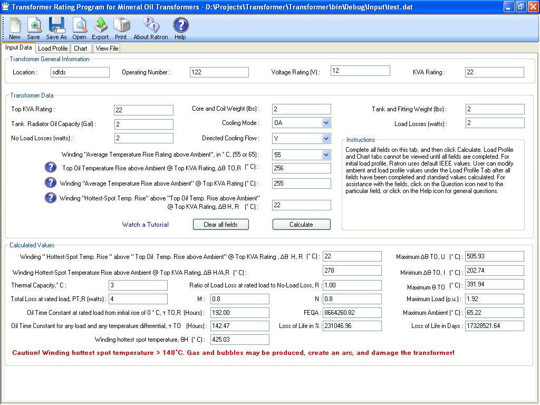540x405 pixels.
Task: Click the Core and Coil Weight field
Action: tap(301, 109)
